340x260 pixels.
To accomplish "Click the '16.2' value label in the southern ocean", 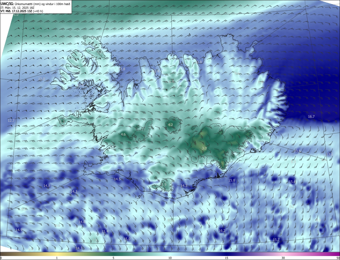I will pyautogui.click(x=222, y=231).
